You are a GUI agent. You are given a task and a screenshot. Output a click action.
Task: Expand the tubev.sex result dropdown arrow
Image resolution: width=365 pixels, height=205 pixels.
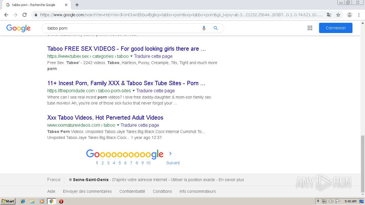[x=131, y=56]
